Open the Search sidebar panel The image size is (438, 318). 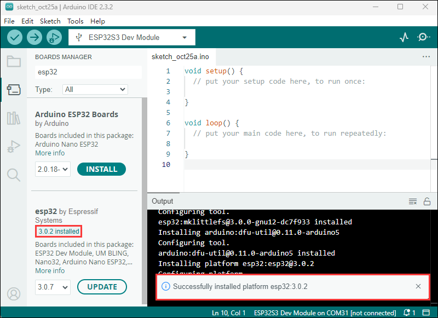tap(14, 175)
